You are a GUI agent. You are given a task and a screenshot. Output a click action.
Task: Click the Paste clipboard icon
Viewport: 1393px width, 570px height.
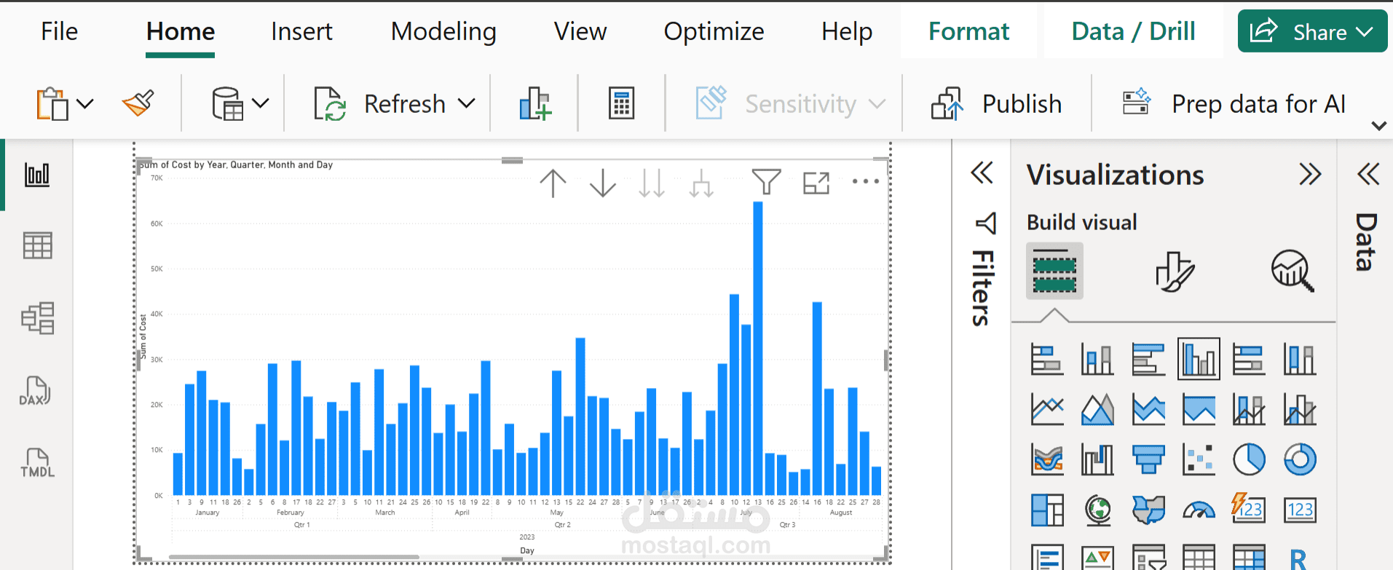[x=52, y=104]
